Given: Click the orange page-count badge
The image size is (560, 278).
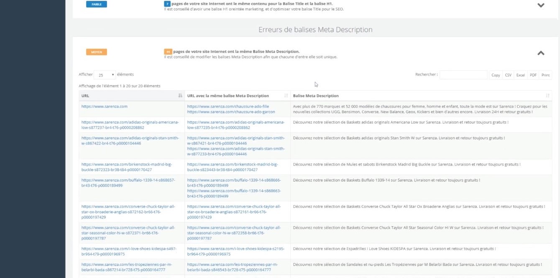Looking at the screenshot, I should click(x=168, y=52).
